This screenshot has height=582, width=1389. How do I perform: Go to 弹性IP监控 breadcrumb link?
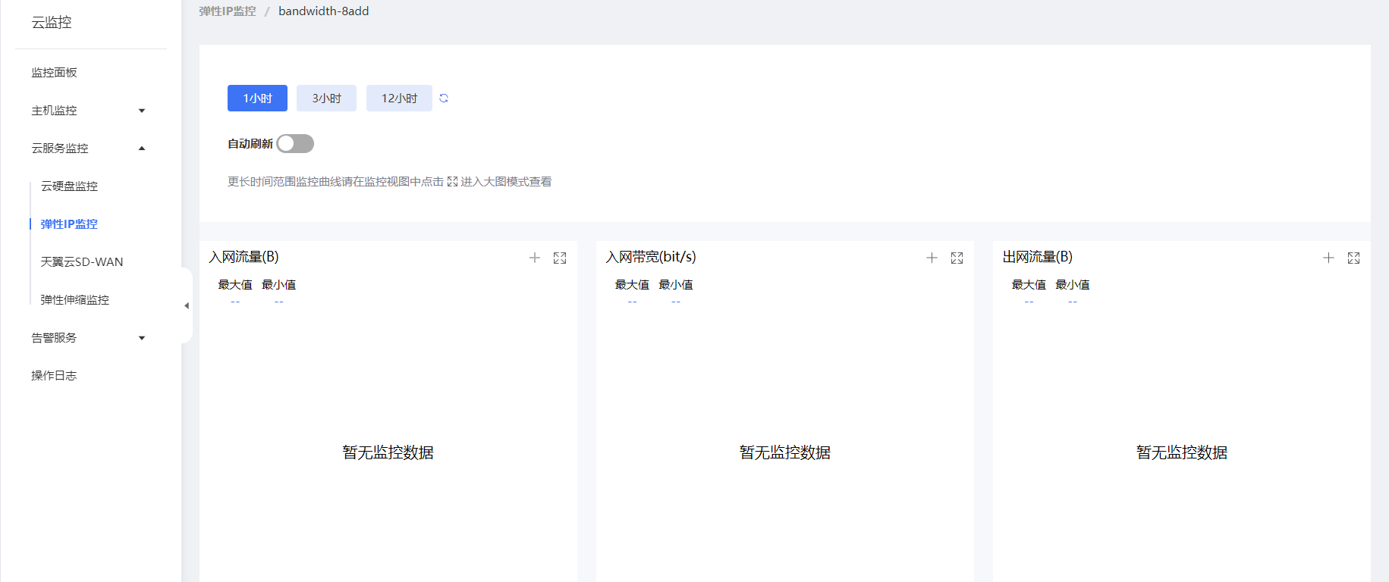[228, 11]
